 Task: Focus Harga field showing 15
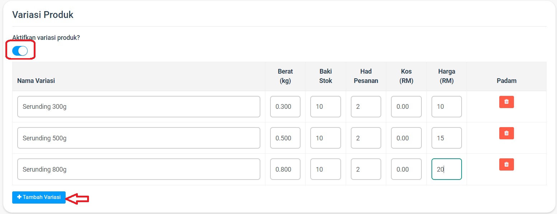pyautogui.click(x=447, y=138)
